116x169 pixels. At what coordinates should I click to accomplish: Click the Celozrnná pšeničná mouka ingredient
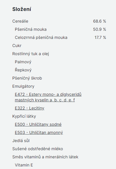(x=41, y=38)
